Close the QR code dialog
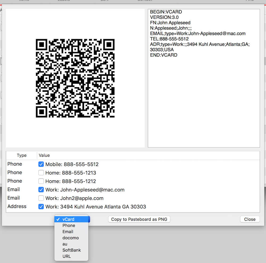The height and width of the screenshot is (263, 266). (250, 219)
